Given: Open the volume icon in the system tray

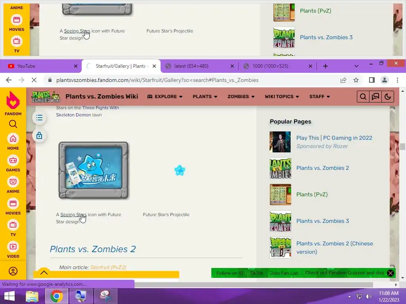Looking at the screenshot, I should [x=368, y=296].
